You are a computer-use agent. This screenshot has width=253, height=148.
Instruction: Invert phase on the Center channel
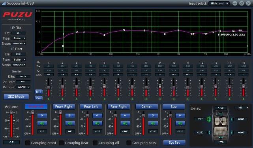click(x=153, y=116)
